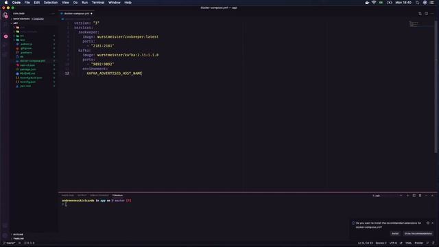Open Siri from menu bar
Screen dimensions: 439x247
[x=425, y=3]
